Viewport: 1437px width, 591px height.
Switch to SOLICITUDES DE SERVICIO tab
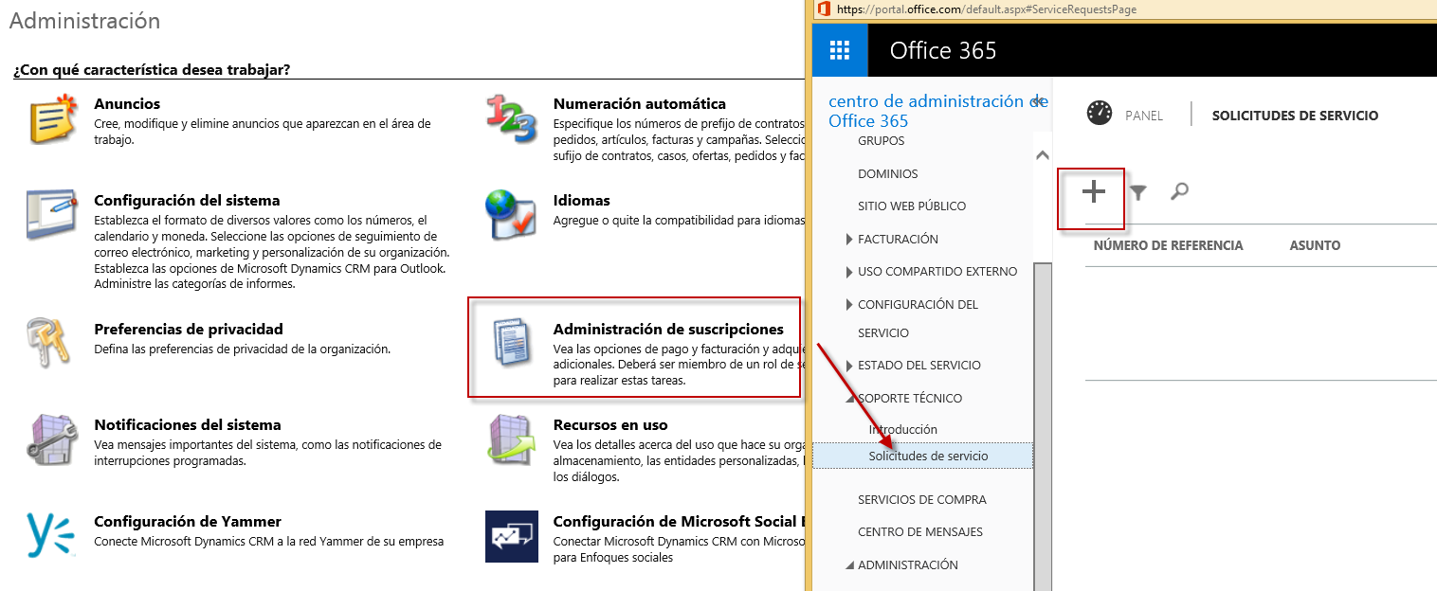(1295, 116)
